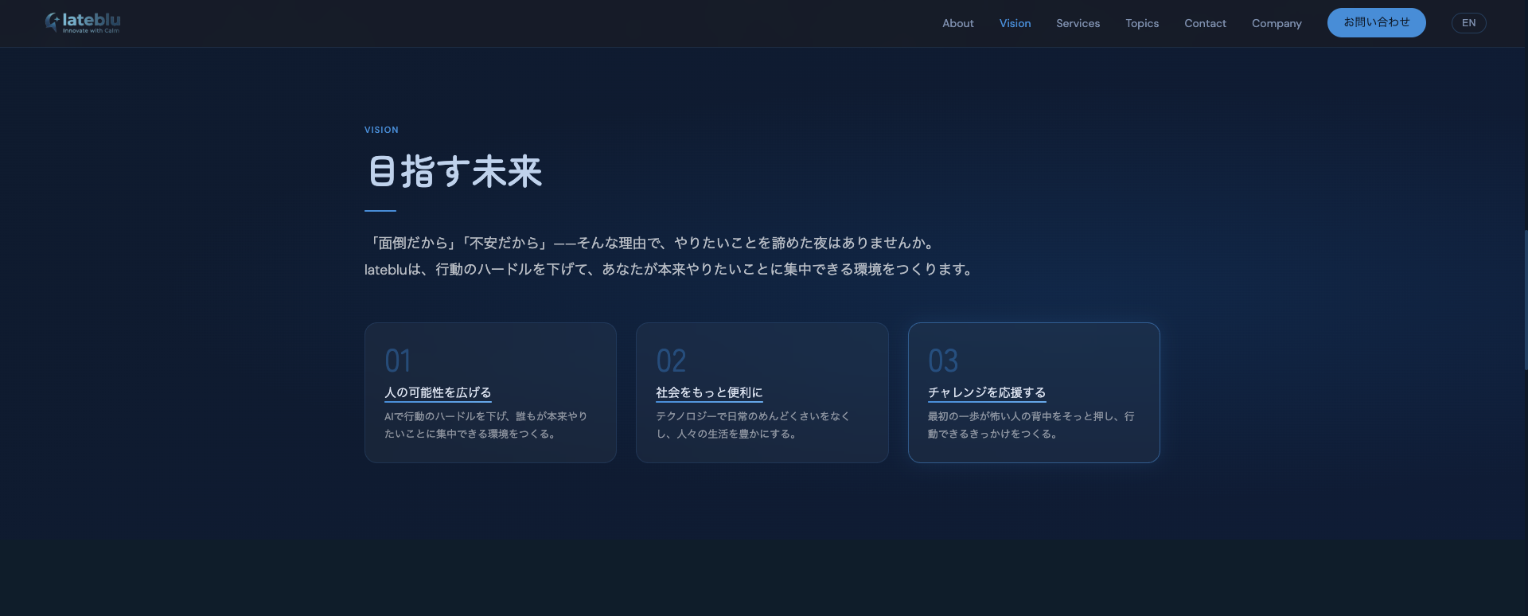The image size is (1528, 616).
Task: Open the 社会をもっと便利に card title
Action: pyautogui.click(x=709, y=392)
